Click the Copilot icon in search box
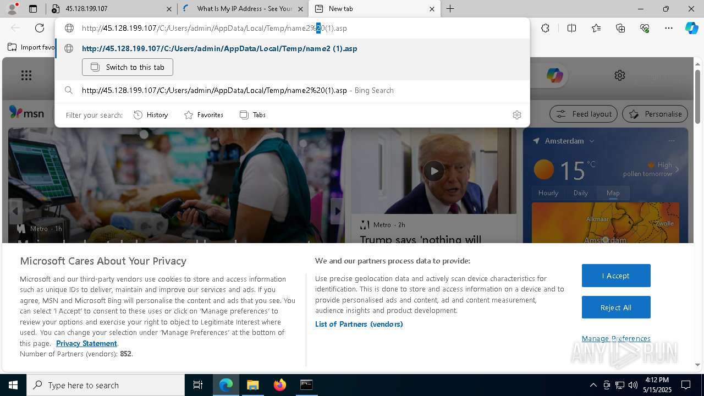The width and height of the screenshot is (704, 396). click(554, 75)
